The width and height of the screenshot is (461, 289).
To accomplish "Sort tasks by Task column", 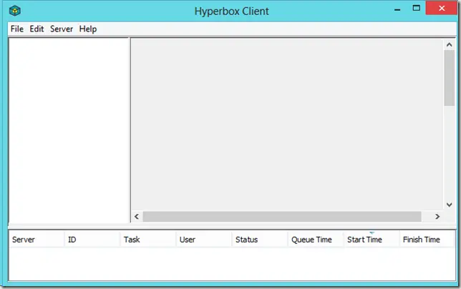I will point(148,240).
